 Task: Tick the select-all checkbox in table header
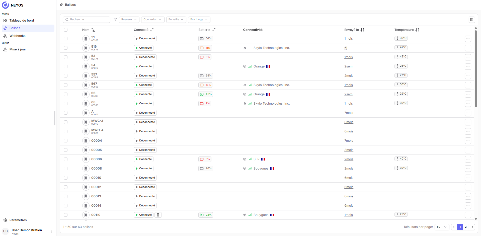click(66, 30)
